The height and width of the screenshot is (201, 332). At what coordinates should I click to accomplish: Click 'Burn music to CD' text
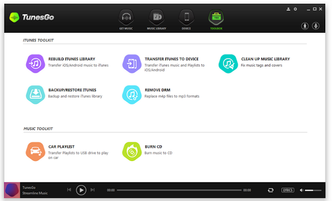click(158, 153)
